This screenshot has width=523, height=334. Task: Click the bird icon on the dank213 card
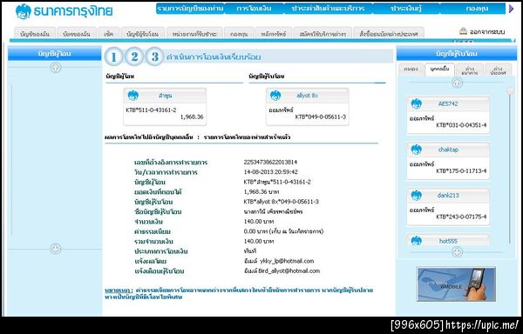[417, 196]
